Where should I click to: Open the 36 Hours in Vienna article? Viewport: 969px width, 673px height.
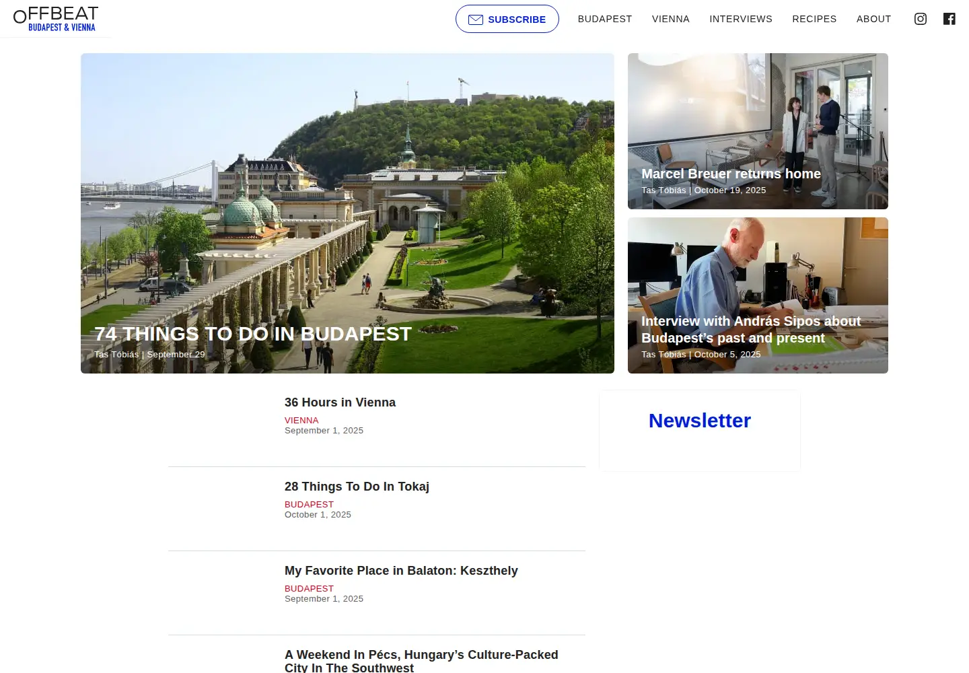coord(340,402)
